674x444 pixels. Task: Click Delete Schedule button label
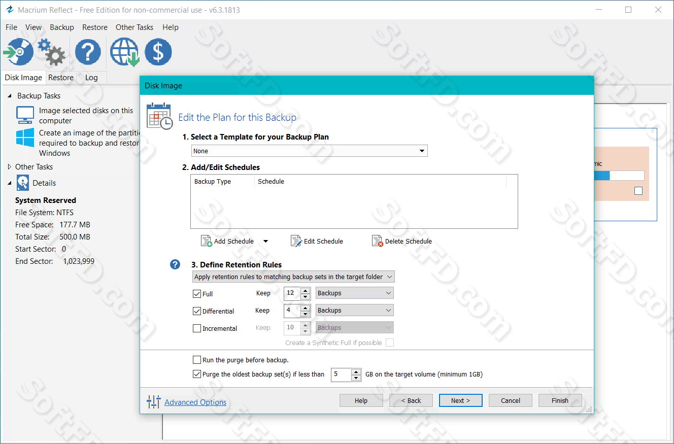coord(409,242)
